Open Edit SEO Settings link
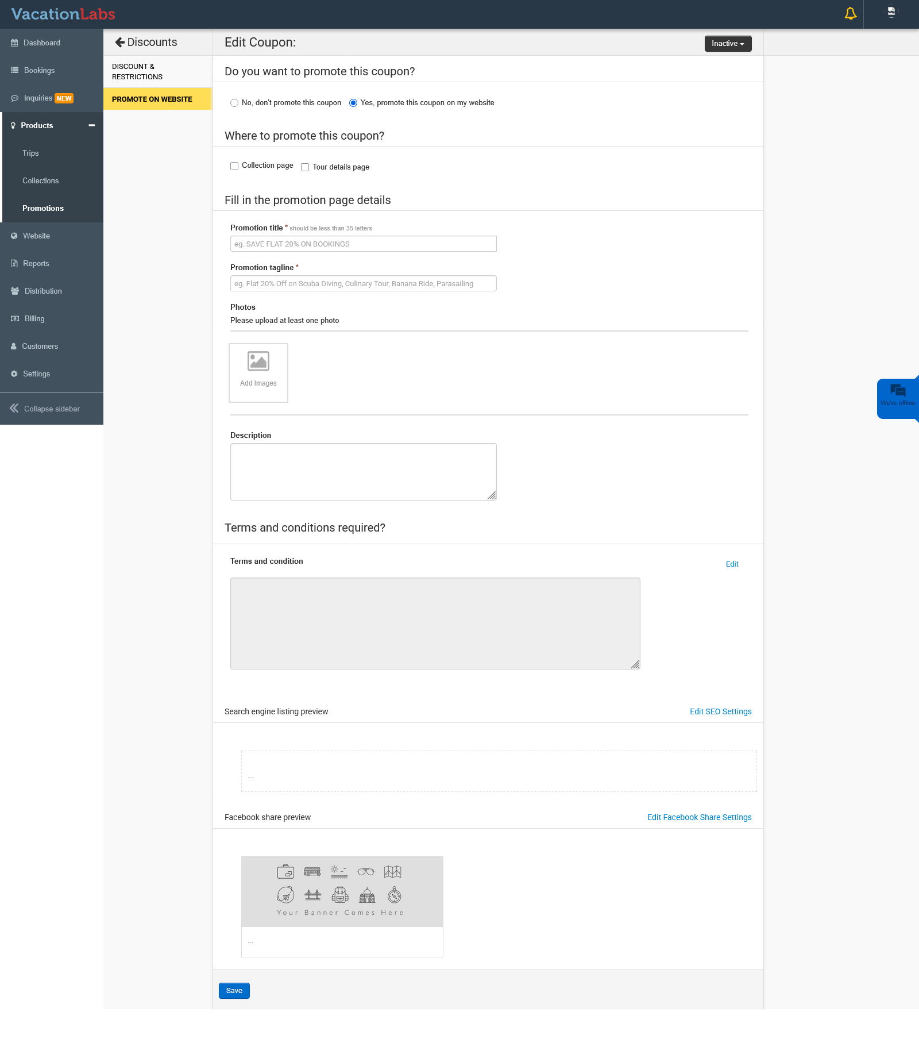 (x=720, y=711)
